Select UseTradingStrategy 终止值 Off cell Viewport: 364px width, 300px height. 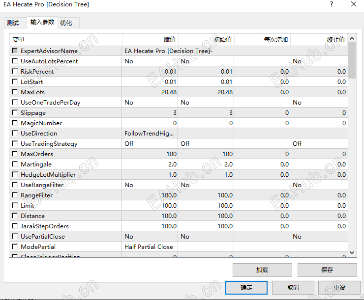click(x=319, y=144)
